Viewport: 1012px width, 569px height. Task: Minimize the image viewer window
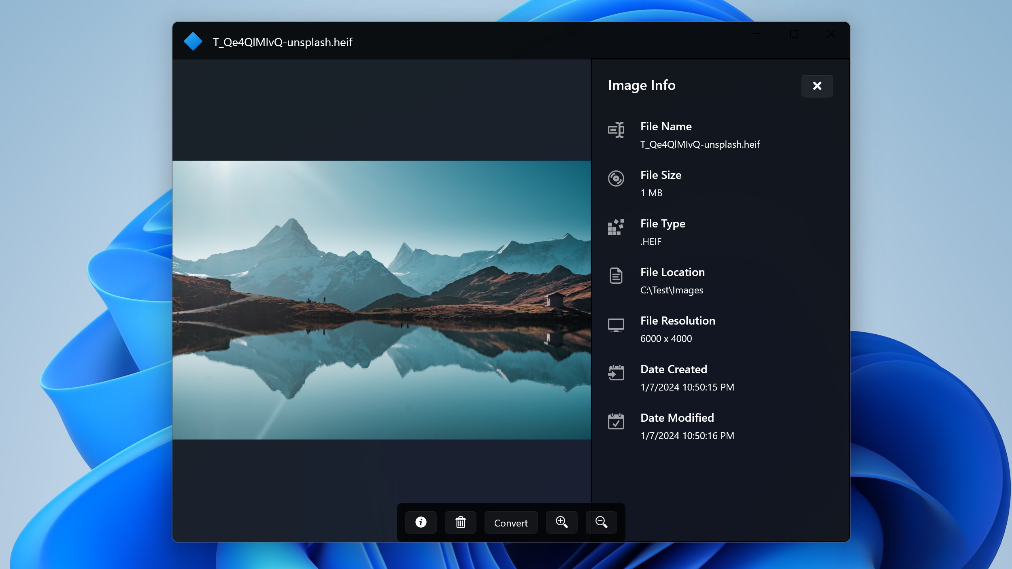(x=757, y=34)
